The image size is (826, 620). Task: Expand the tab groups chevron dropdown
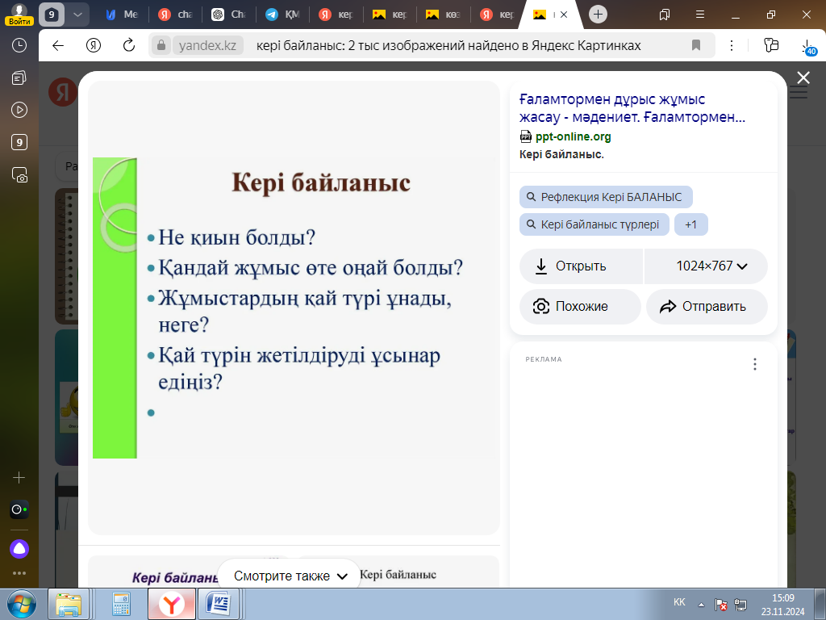pos(77,15)
